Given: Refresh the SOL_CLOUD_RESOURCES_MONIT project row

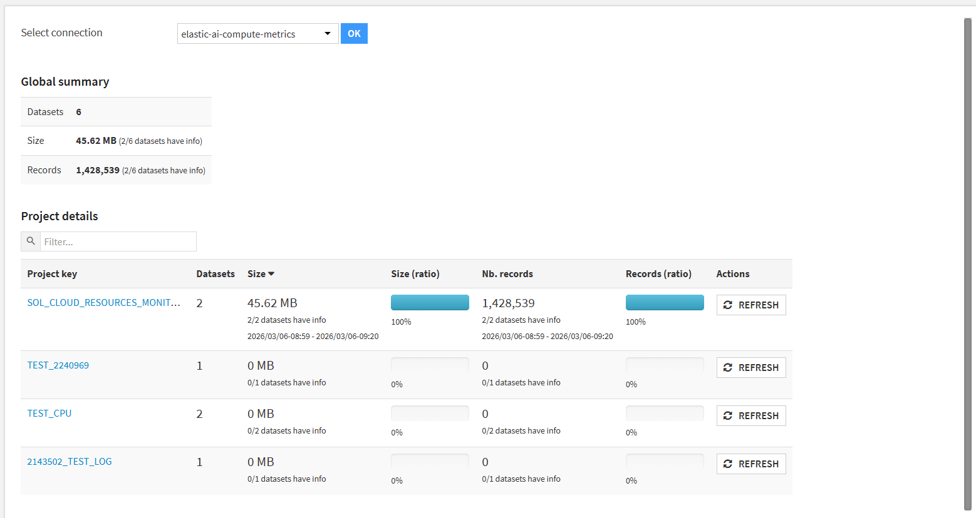Looking at the screenshot, I should [751, 305].
